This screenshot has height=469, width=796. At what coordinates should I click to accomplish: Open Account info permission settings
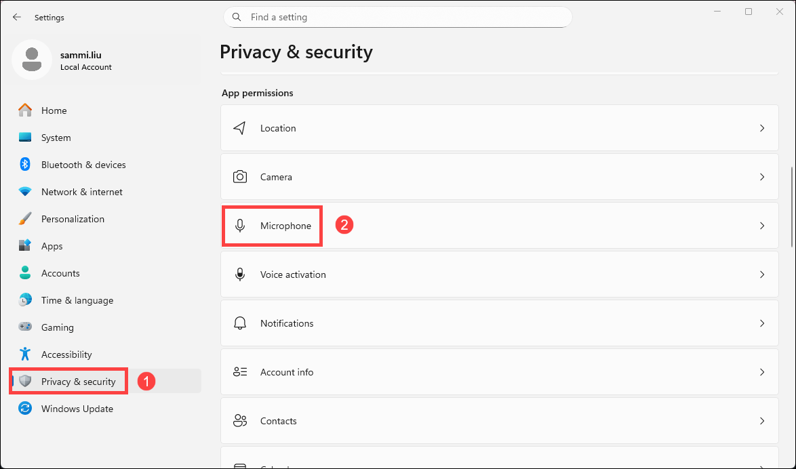click(286, 372)
